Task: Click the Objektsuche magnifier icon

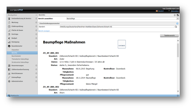Action: click(x=9, y=96)
